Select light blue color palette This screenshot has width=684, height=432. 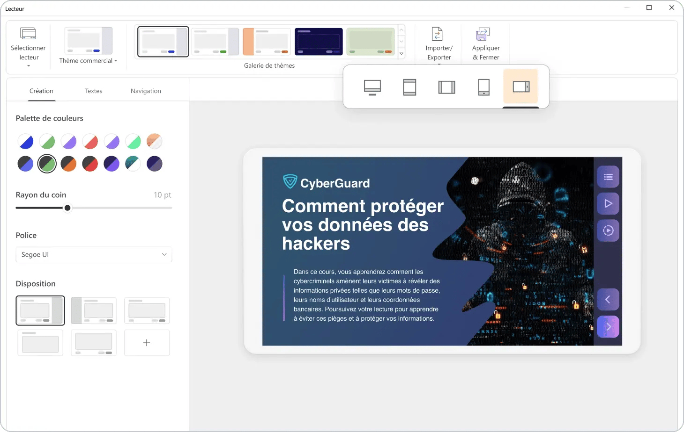[x=25, y=141]
